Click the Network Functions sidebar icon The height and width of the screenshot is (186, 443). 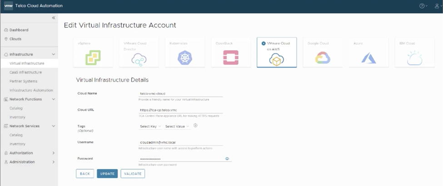6,99
